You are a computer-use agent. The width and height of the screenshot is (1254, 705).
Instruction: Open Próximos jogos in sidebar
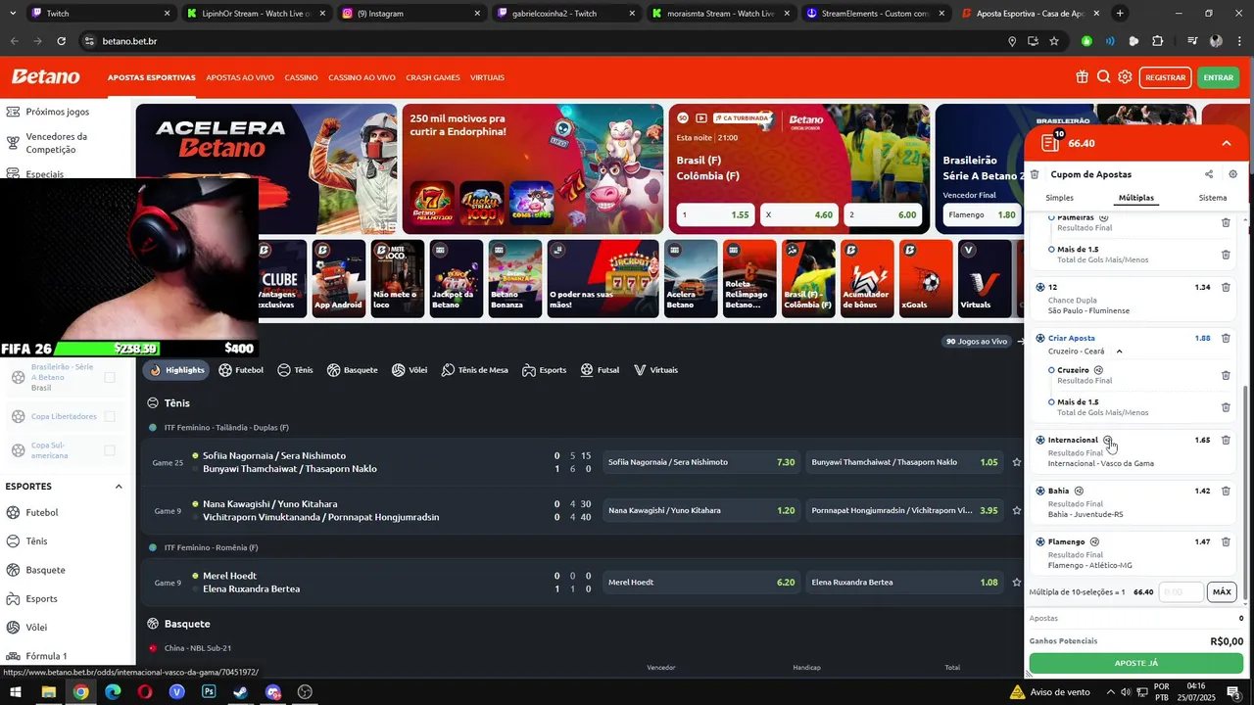coord(57,112)
